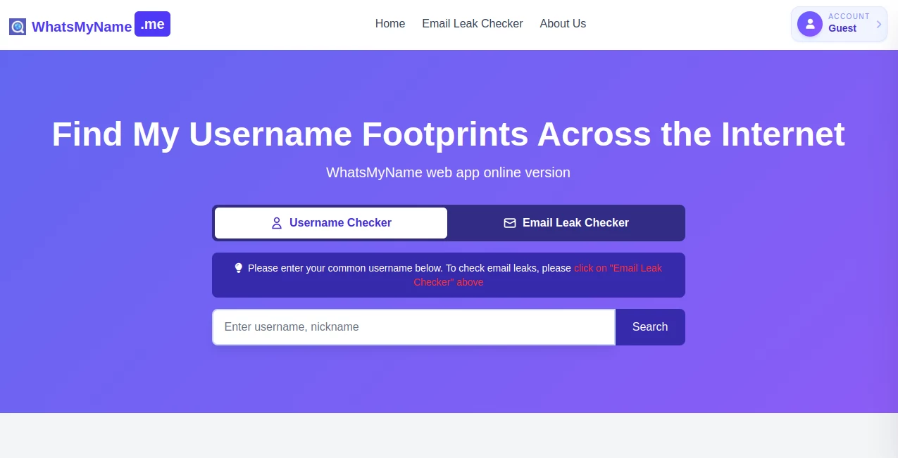Focus the Enter username, nickname field
The image size is (898, 458).
[x=414, y=327]
